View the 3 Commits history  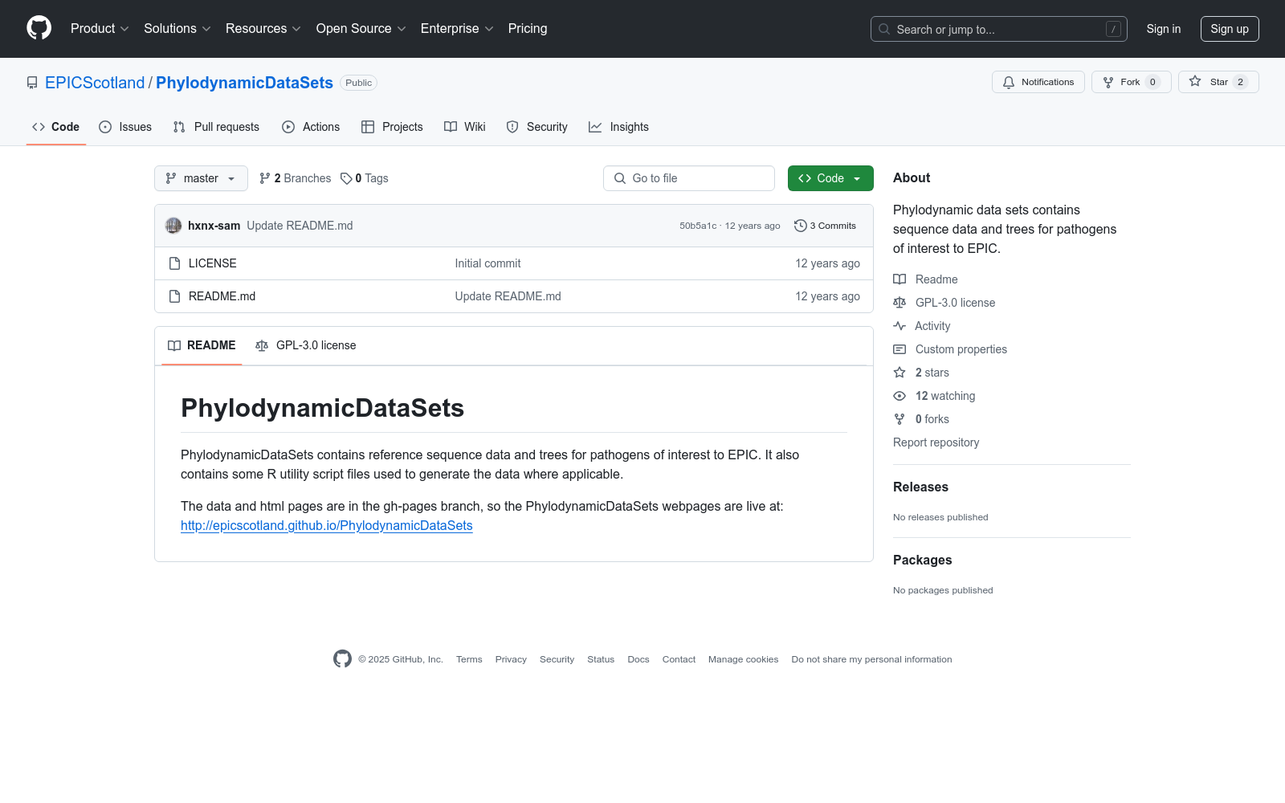click(x=826, y=226)
